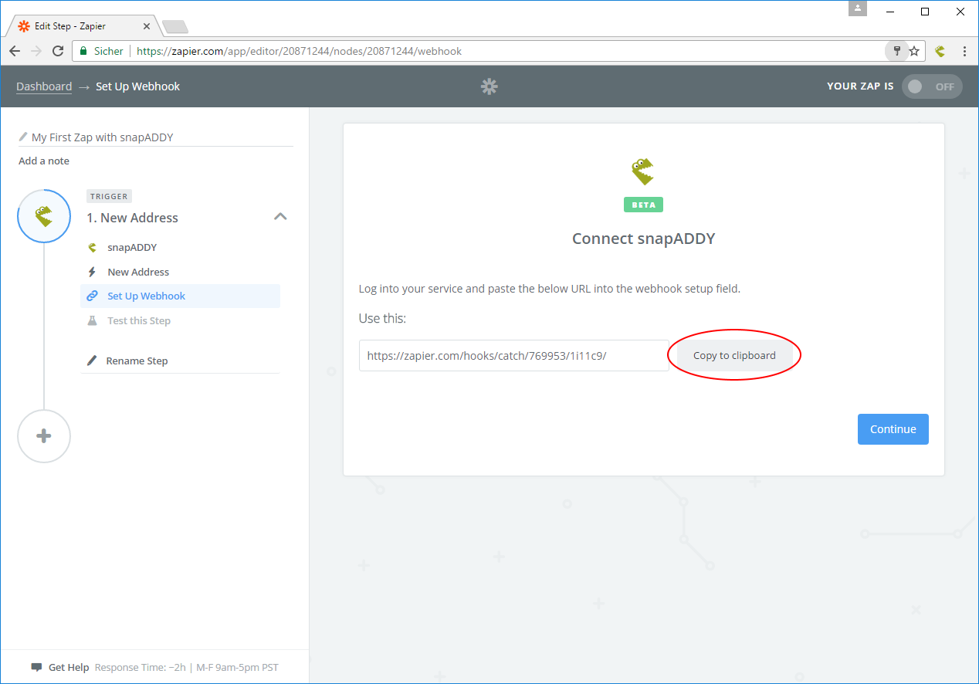Click the browser back arrow

pos(15,51)
